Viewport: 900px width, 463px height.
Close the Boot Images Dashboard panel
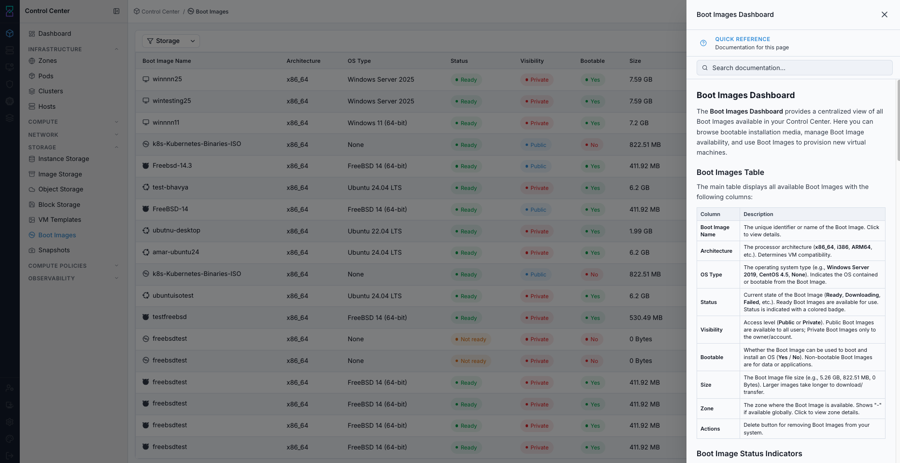[x=884, y=14]
